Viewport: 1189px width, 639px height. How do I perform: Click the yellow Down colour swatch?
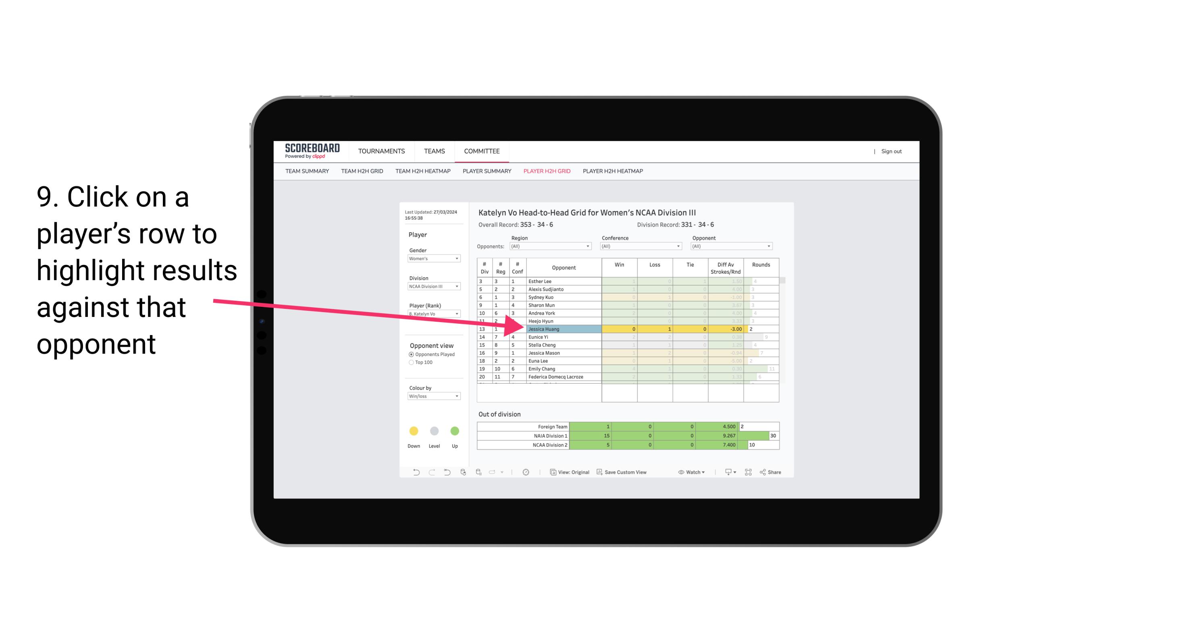(x=414, y=431)
